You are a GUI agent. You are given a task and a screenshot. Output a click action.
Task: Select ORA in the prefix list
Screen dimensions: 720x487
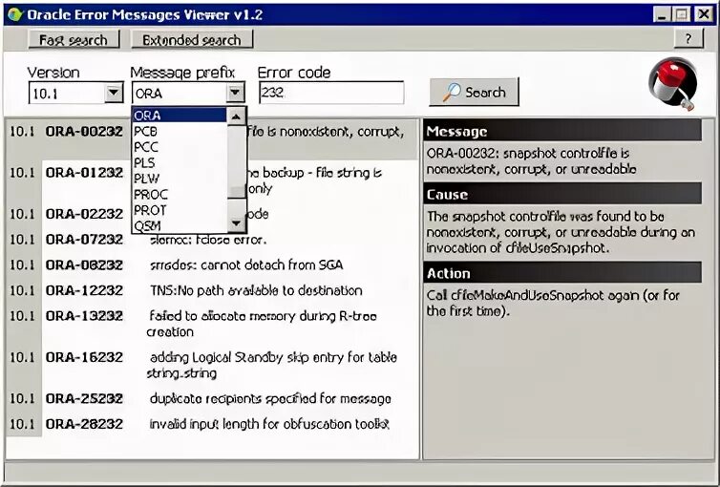(x=180, y=115)
